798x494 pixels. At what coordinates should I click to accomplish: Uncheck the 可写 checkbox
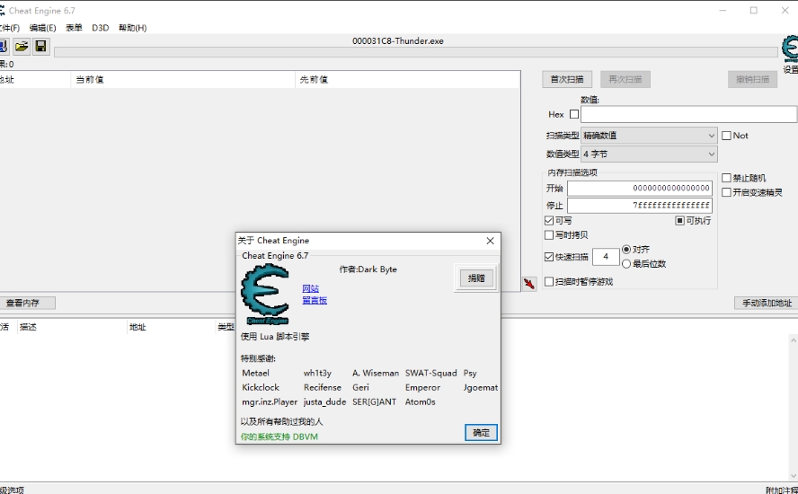tap(548, 220)
